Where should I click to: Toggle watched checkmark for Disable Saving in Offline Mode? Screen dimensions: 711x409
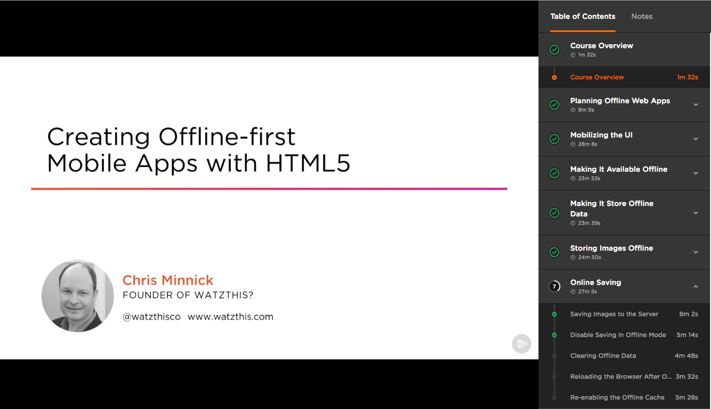pyautogui.click(x=554, y=335)
